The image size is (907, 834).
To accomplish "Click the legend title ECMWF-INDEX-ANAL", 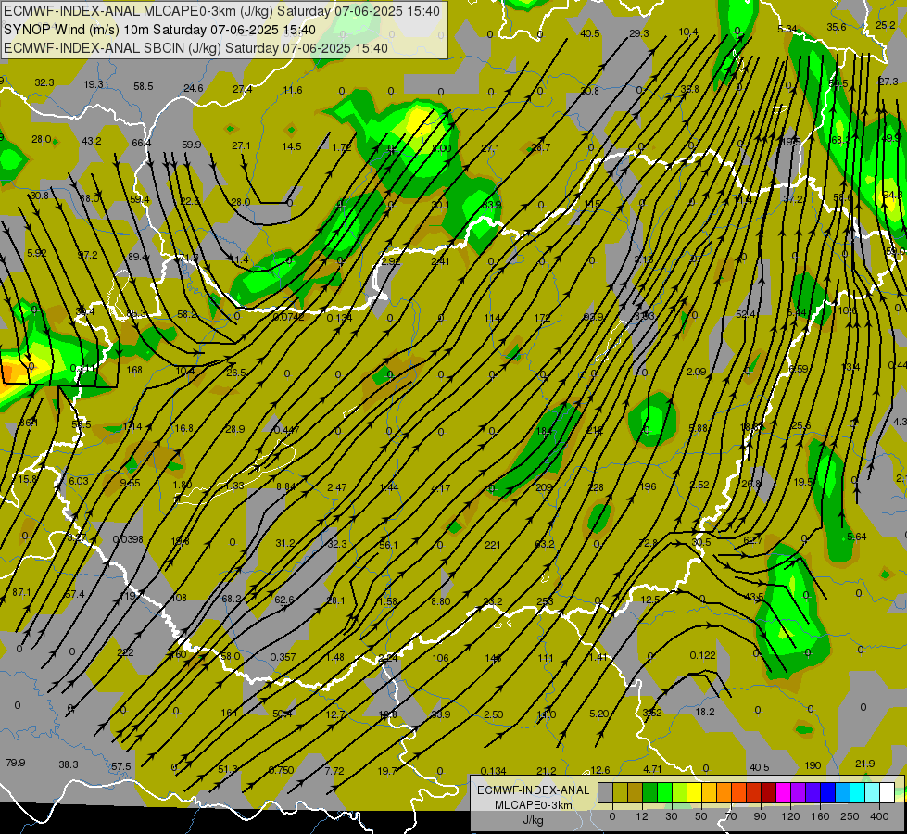I will click(x=534, y=790).
